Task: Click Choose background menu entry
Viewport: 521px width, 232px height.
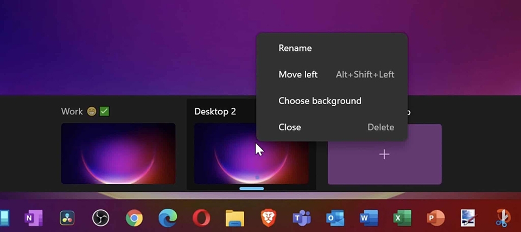Action: [x=332, y=101]
